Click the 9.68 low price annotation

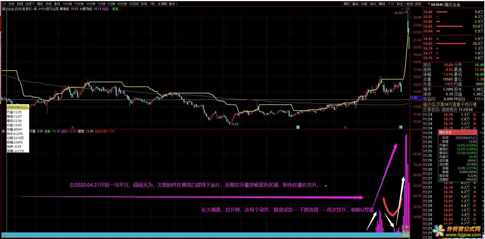pos(235,124)
